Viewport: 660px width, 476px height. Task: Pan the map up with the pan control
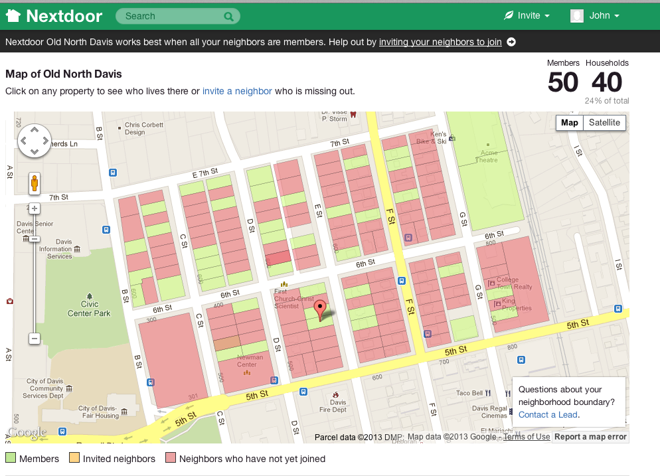35,129
